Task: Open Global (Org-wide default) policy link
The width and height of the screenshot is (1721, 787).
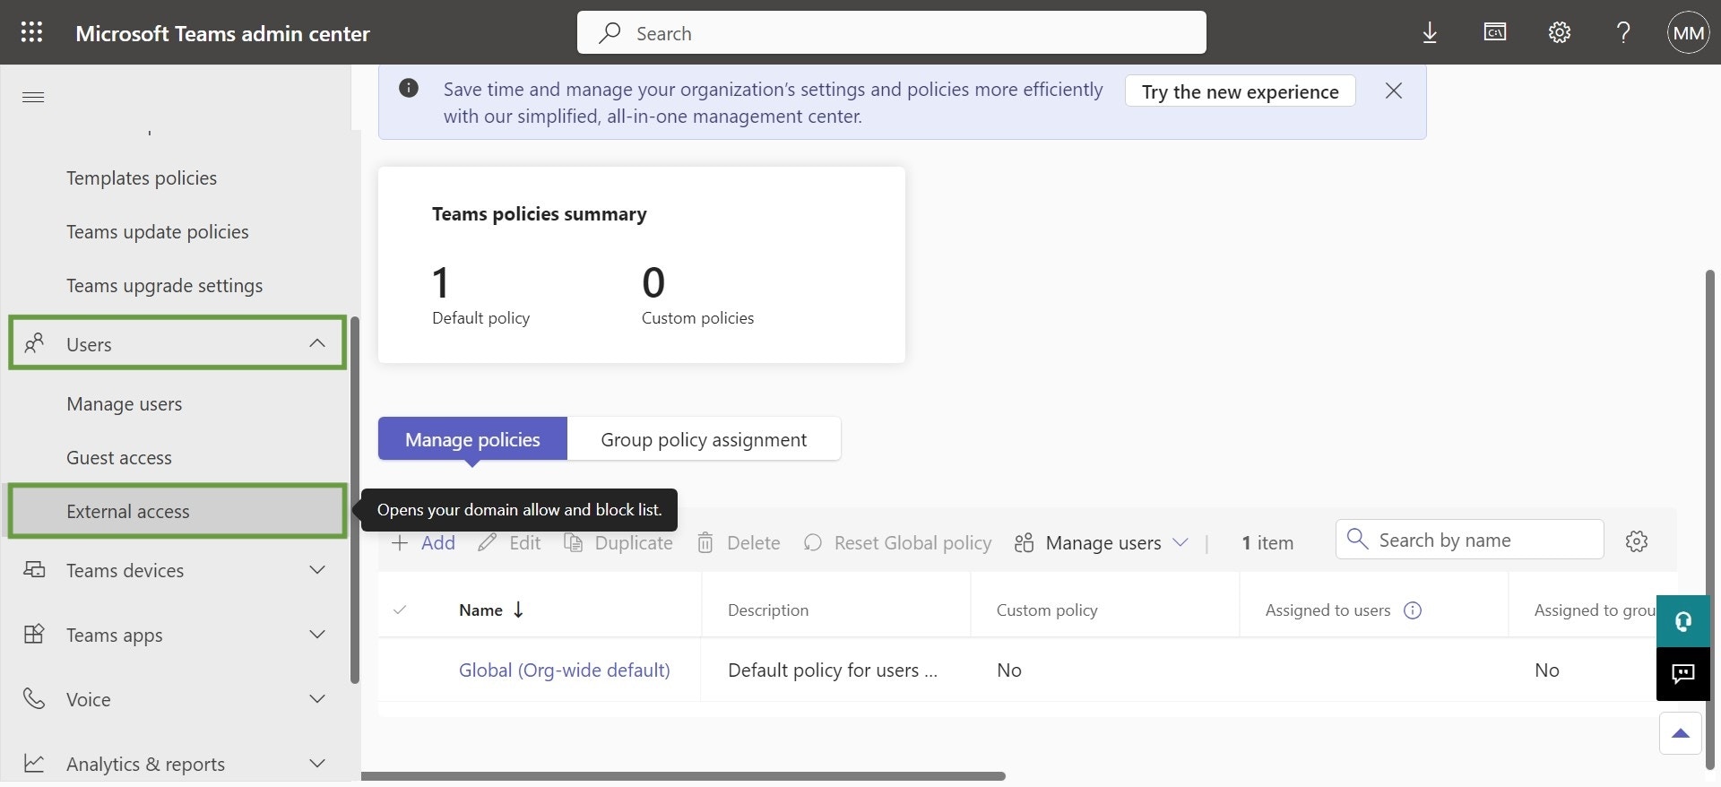Action: [565, 670]
